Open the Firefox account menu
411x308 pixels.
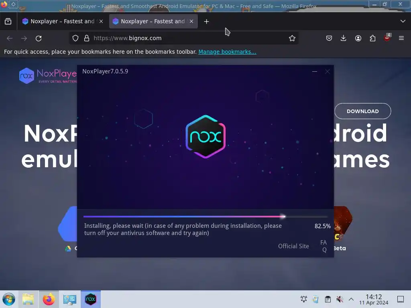click(x=358, y=38)
